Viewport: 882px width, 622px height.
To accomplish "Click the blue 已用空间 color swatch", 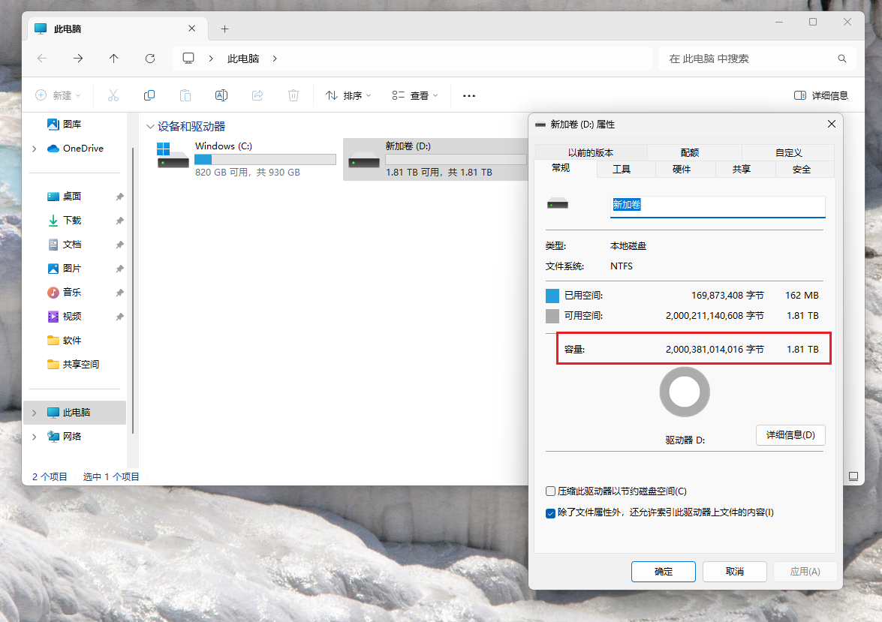I will click(x=552, y=296).
